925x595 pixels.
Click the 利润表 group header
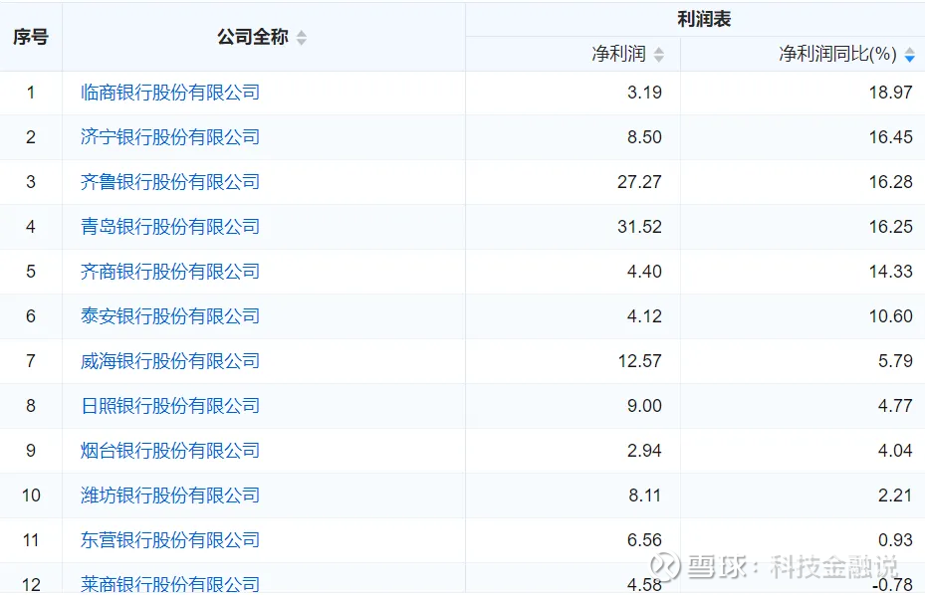coord(704,20)
